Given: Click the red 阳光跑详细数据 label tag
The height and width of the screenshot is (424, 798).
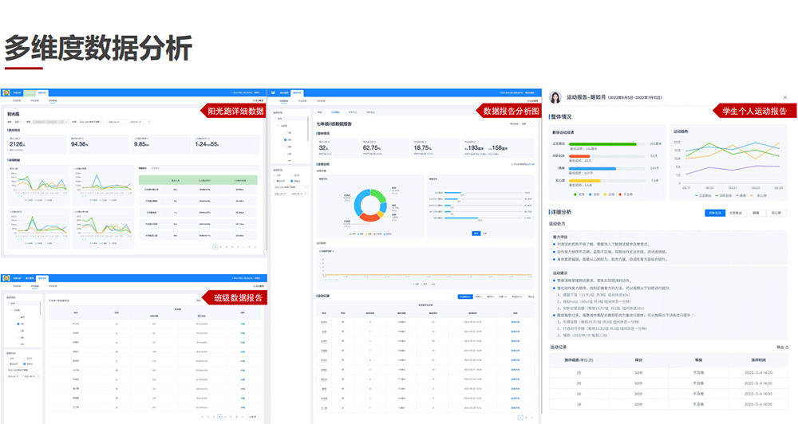Looking at the screenshot, I should pyautogui.click(x=232, y=111).
